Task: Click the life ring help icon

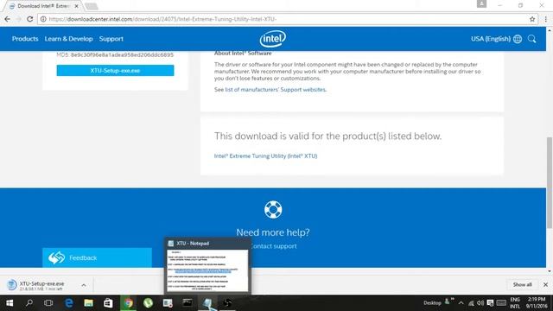Action: click(x=273, y=209)
